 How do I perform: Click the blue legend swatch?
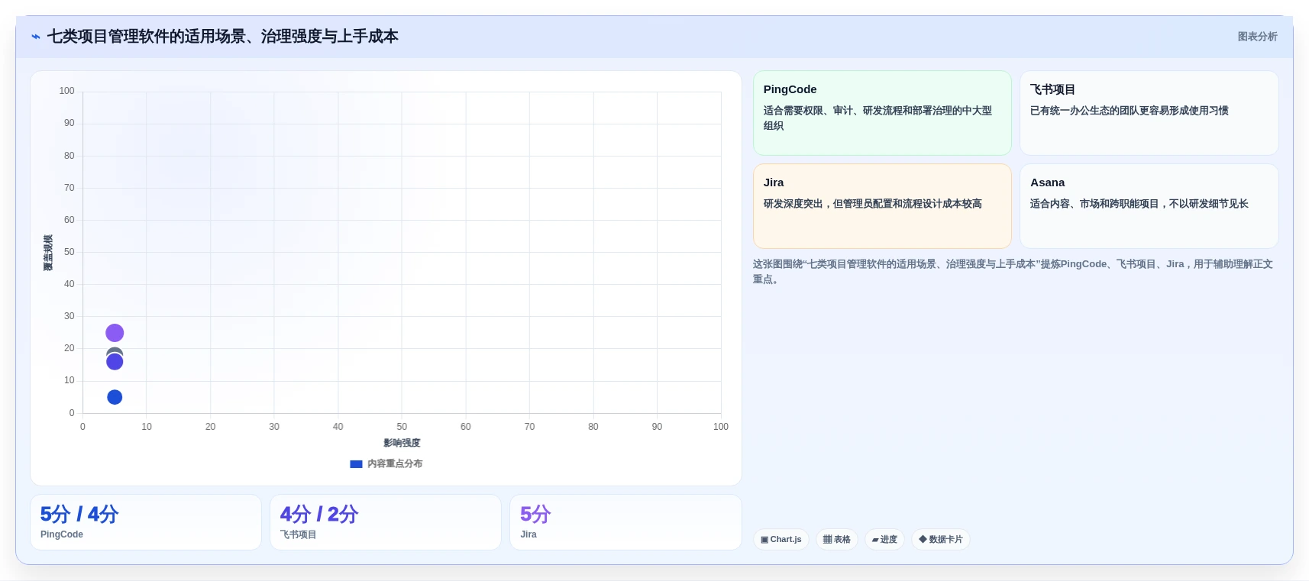(x=356, y=464)
